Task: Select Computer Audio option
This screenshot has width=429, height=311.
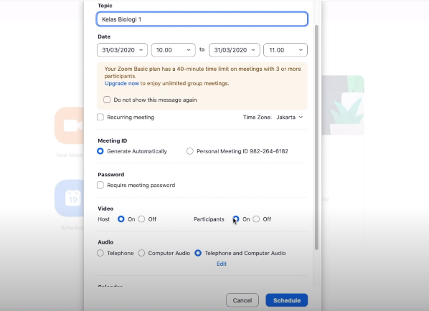Action: 141,253
